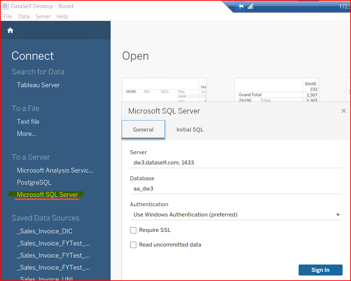Click into the Database input field
The width and height of the screenshot is (351, 281).
[x=236, y=188]
